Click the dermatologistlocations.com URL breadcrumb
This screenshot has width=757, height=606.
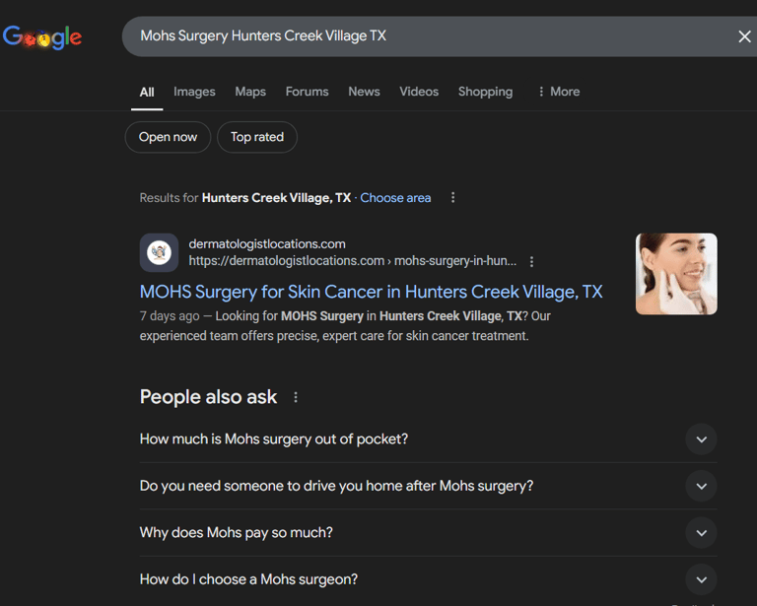pyautogui.click(x=353, y=261)
